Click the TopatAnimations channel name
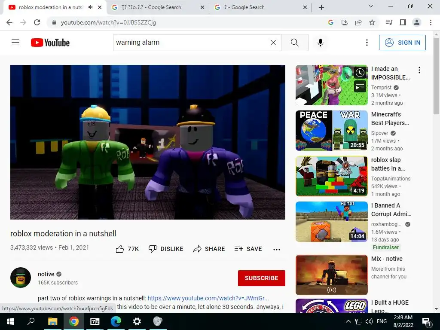440x330 pixels. [391, 178]
